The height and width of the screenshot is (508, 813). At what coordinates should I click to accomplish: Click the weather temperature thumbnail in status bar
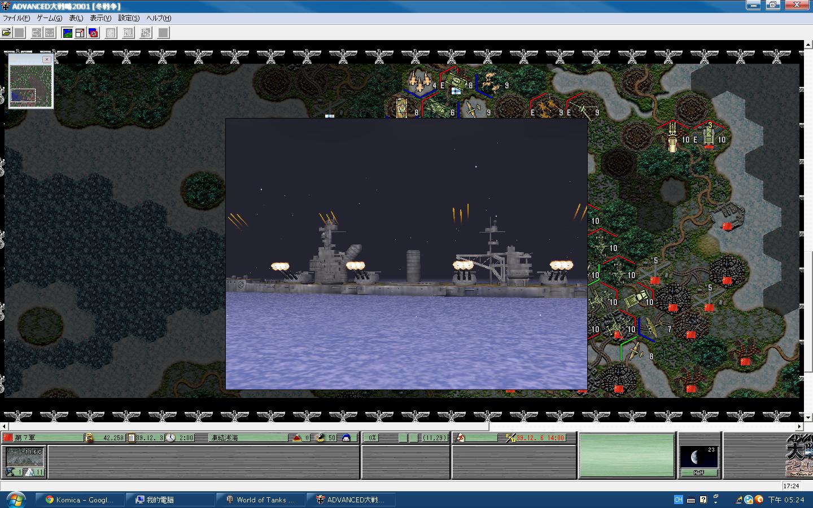pyautogui.click(x=25, y=462)
